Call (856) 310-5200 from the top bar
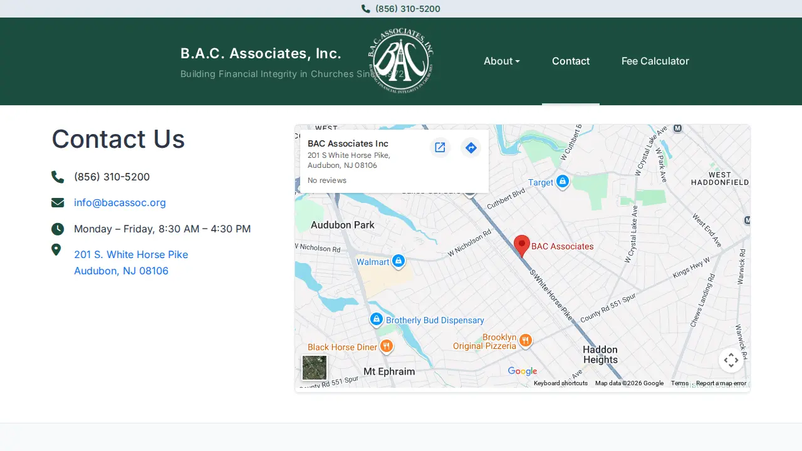Viewport: 802px width, 451px height. (x=407, y=9)
